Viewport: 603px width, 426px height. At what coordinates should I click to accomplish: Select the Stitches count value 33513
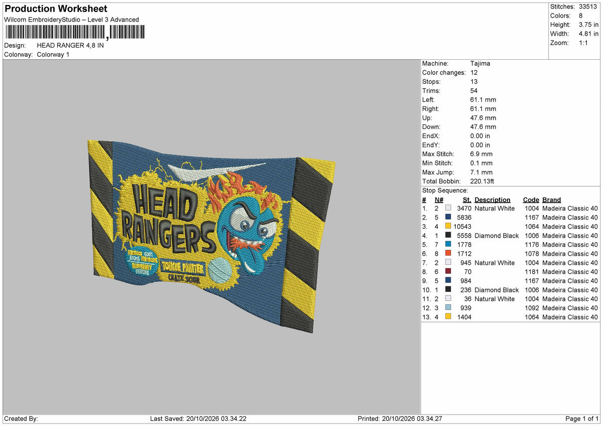(588, 7)
